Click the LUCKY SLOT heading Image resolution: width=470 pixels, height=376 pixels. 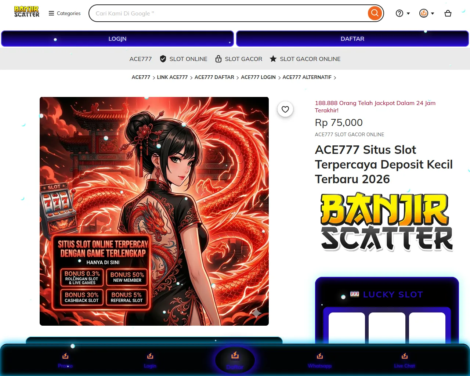tap(393, 294)
